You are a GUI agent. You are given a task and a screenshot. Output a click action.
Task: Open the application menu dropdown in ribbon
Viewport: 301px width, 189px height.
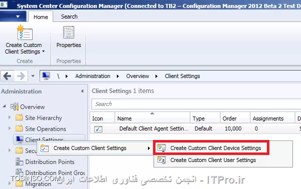(x=18, y=16)
